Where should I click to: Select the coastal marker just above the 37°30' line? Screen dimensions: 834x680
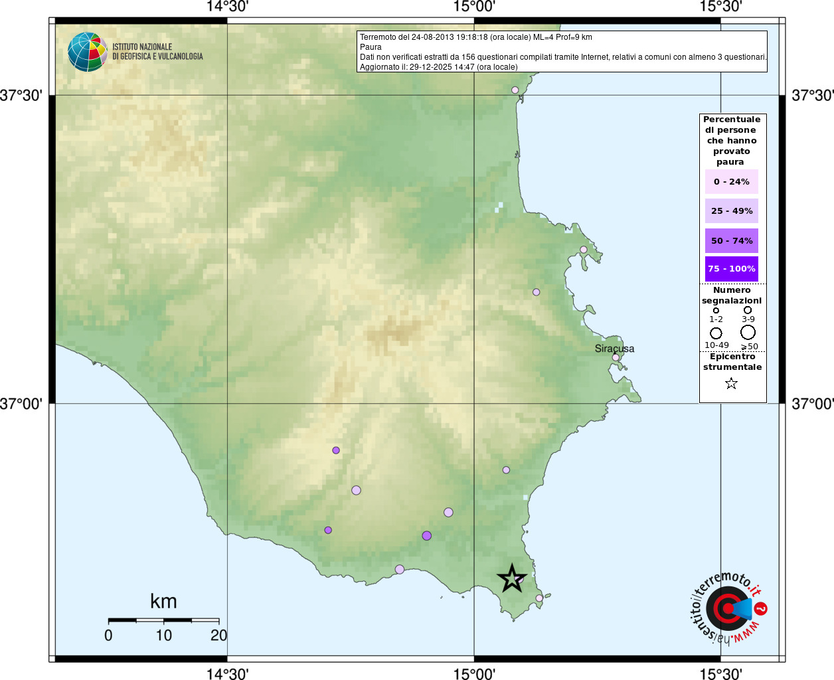click(x=515, y=90)
